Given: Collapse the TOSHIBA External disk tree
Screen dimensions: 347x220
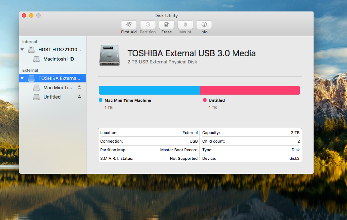Looking at the screenshot, I should (x=22, y=78).
